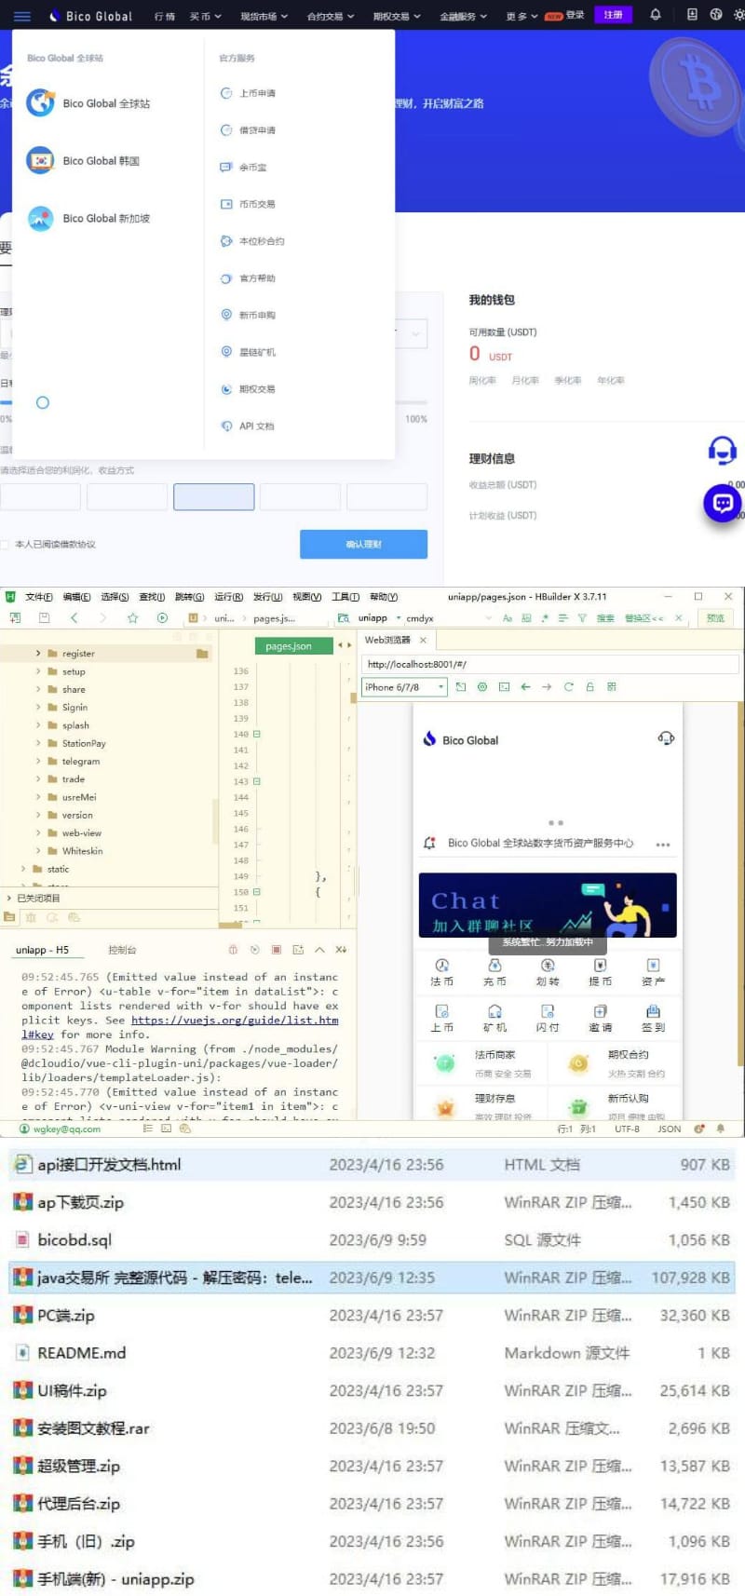Click the 充币 deposit icon in mobile preview
This screenshot has width=745, height=1596.
tap(494, 972)
